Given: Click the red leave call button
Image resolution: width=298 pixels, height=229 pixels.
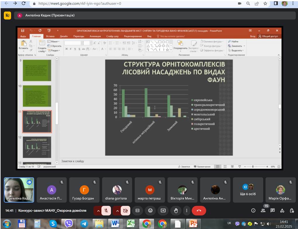Looking at the screenshot, I should coord(199,211).
